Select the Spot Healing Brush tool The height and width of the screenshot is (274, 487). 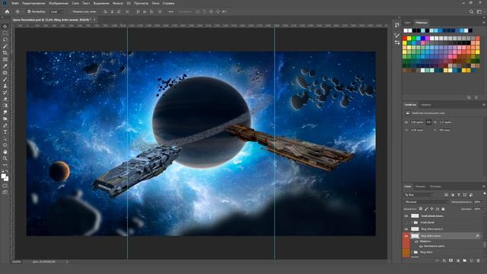5,73
